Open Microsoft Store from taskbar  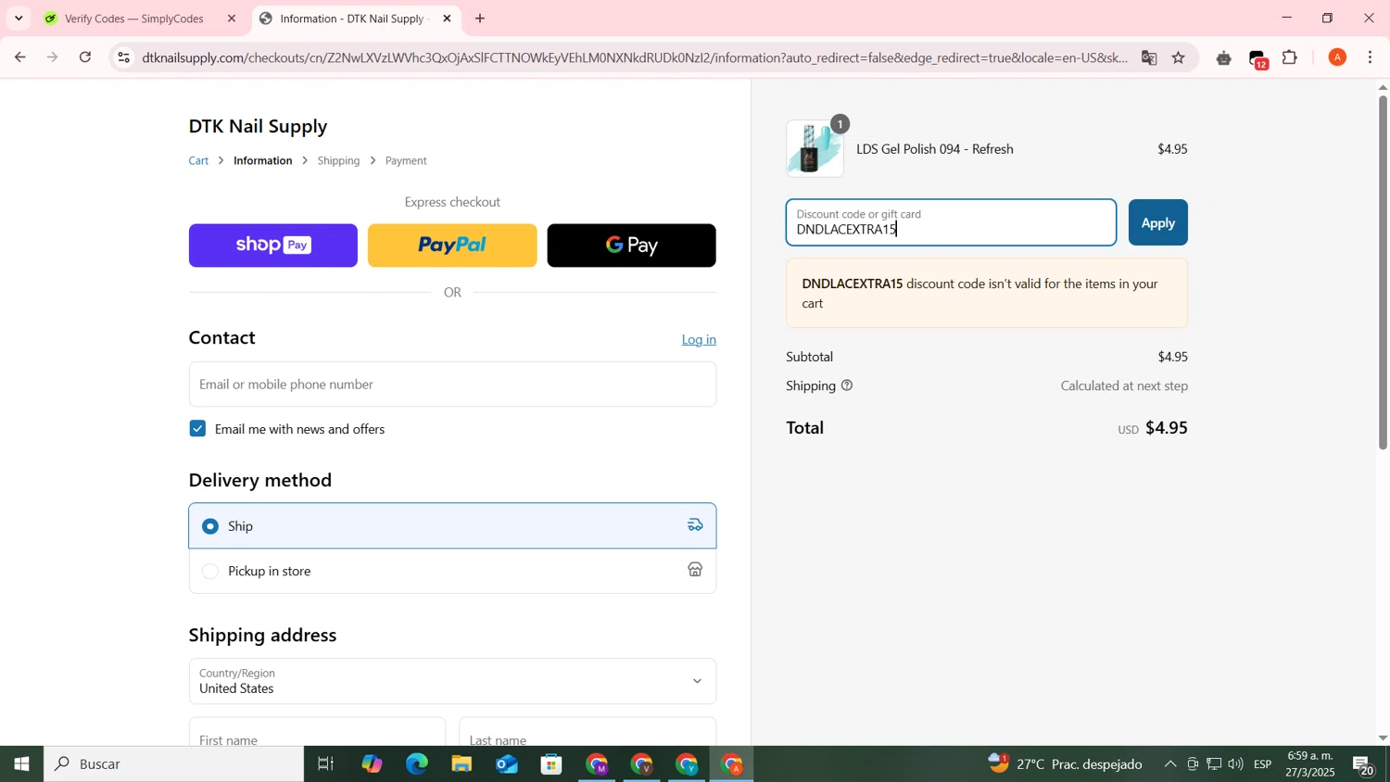pos(552,764)
